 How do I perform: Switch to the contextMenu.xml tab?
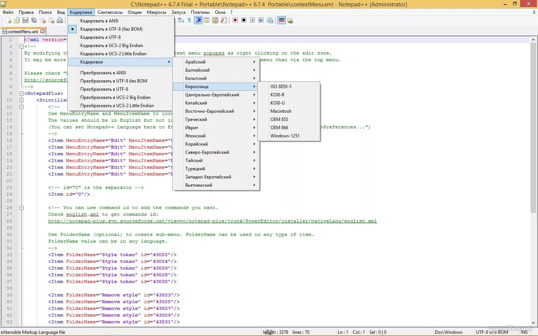point(23,32)
